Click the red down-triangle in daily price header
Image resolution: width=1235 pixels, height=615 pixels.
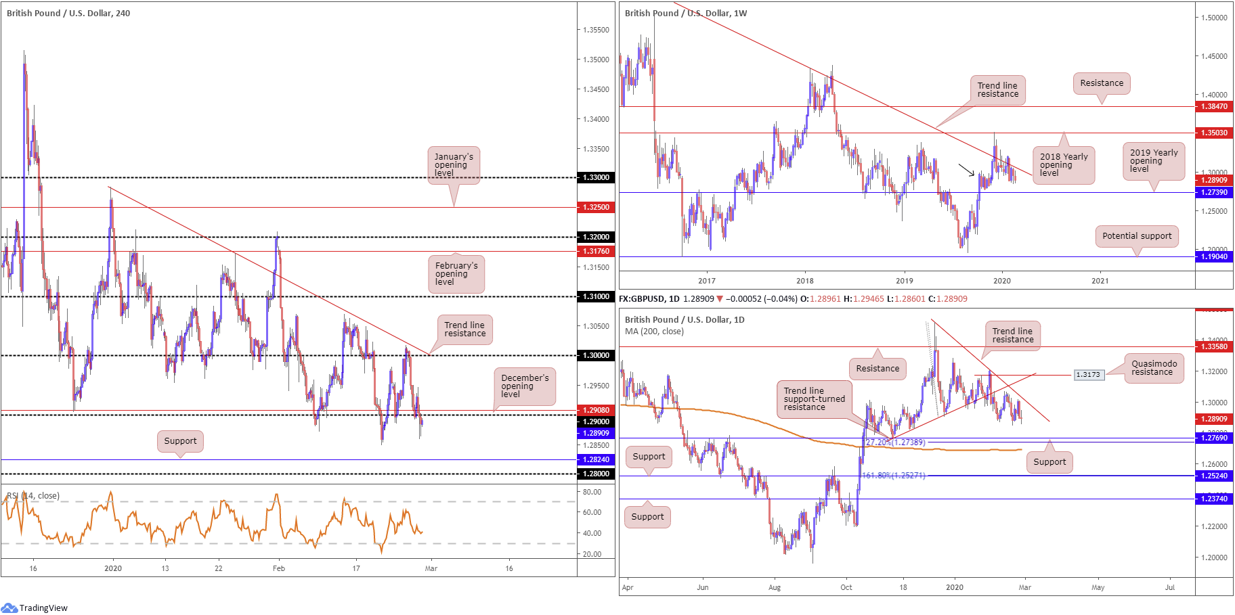[720, 299]
